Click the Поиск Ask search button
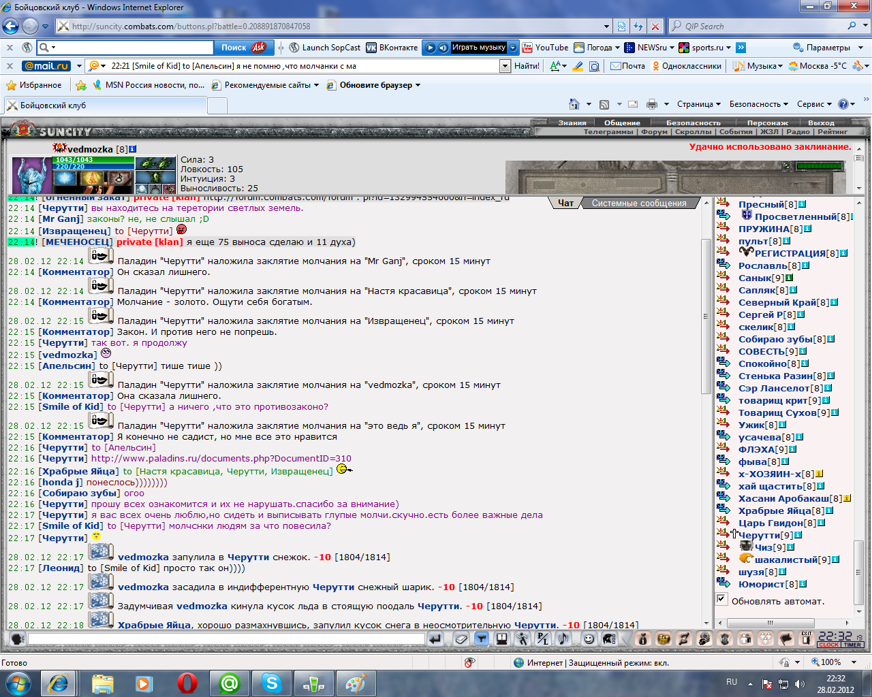This screenshot has width=872, height=697. (243, 48)
